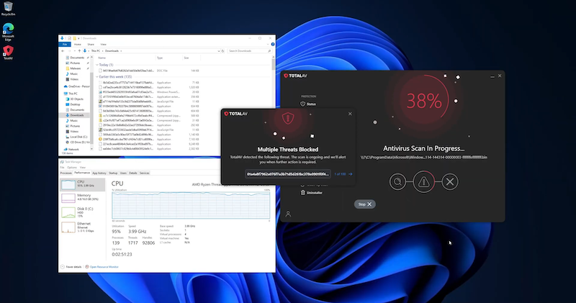Open the account profile icon in TotalAV

[x=288, y=214]
